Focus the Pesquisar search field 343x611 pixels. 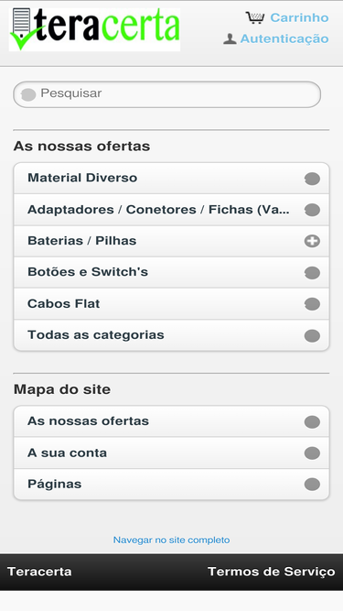coord(167,94)
